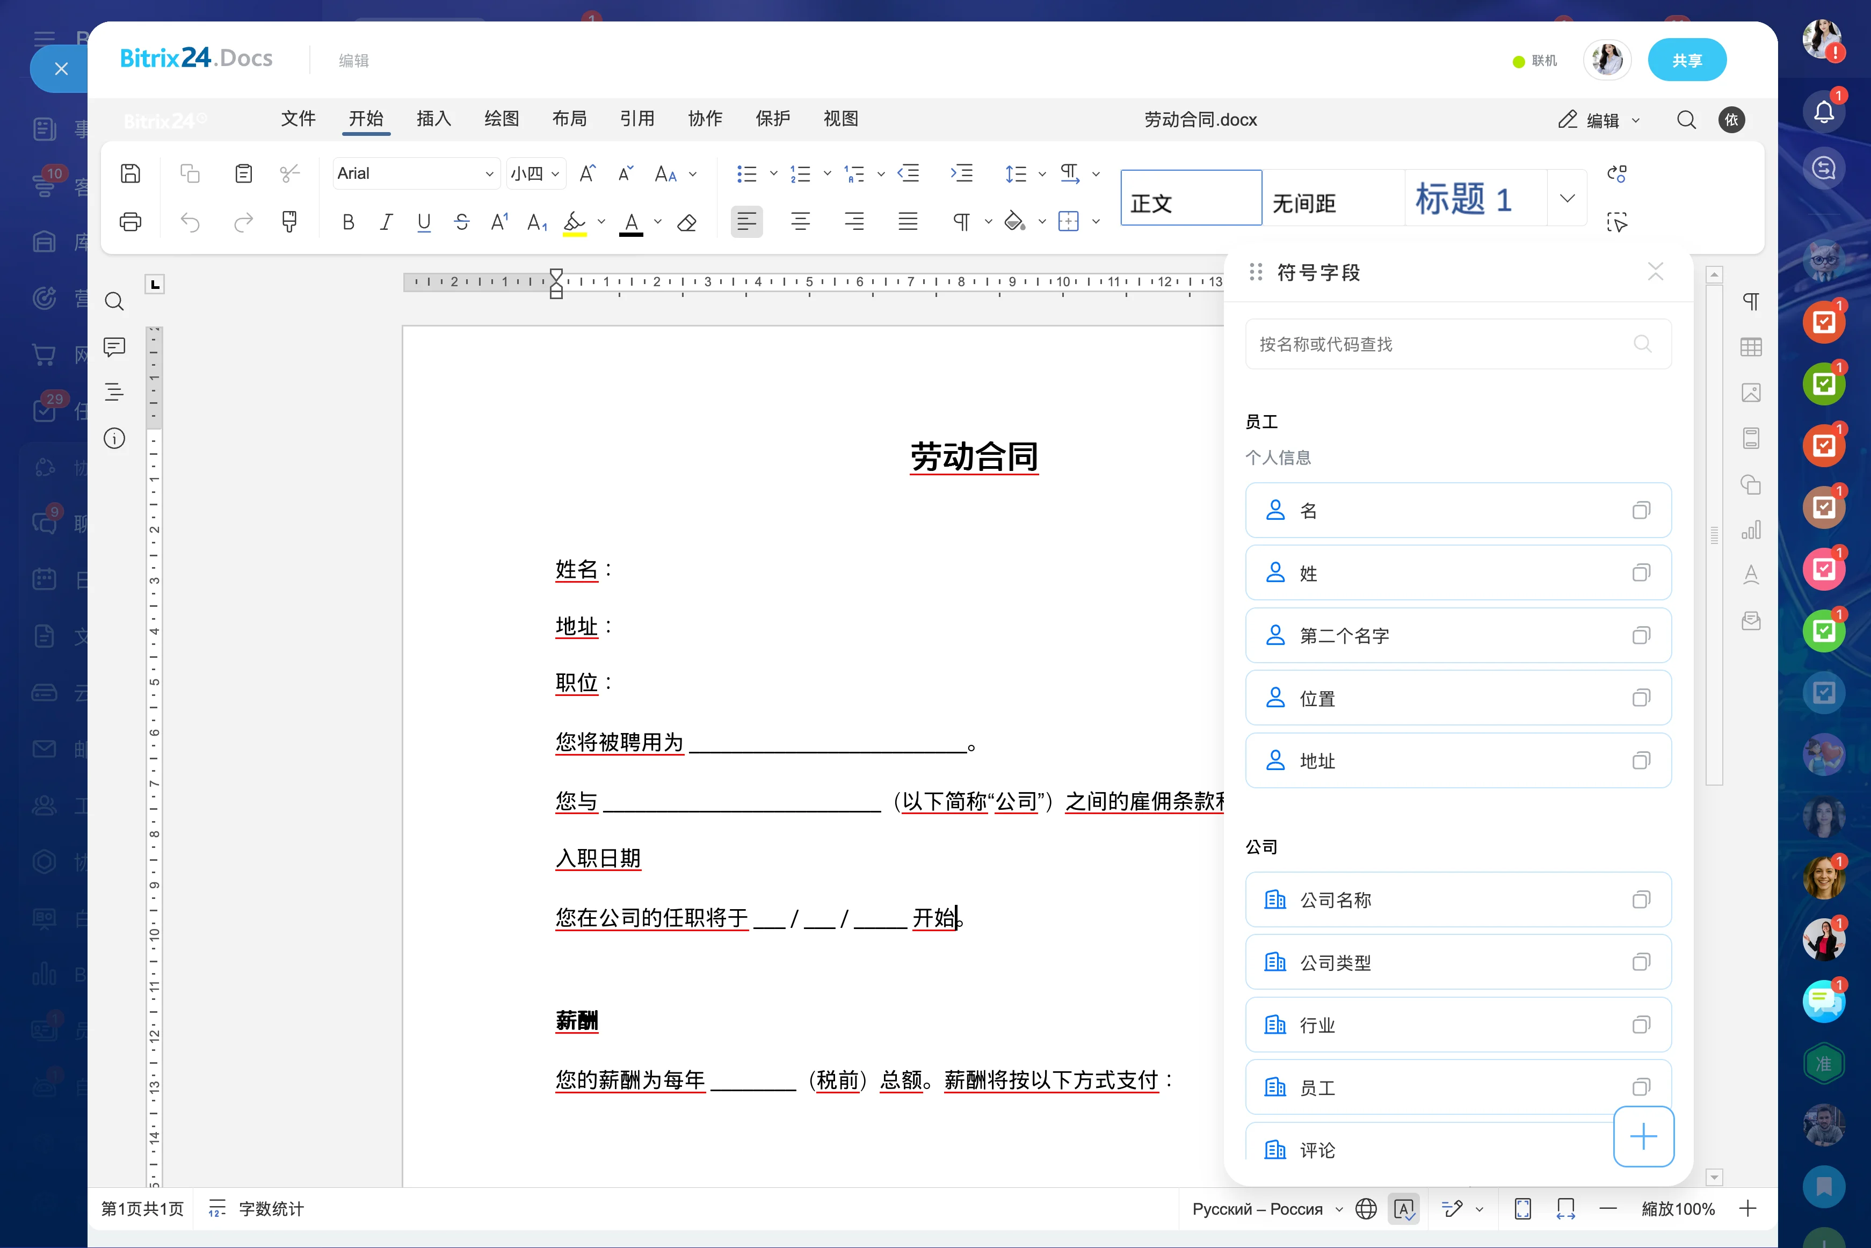This screenshot has width=1871, height=1248.
Task: Open image settings in right sidebar
Action: pyautogui.click(x=1751, y=393)
